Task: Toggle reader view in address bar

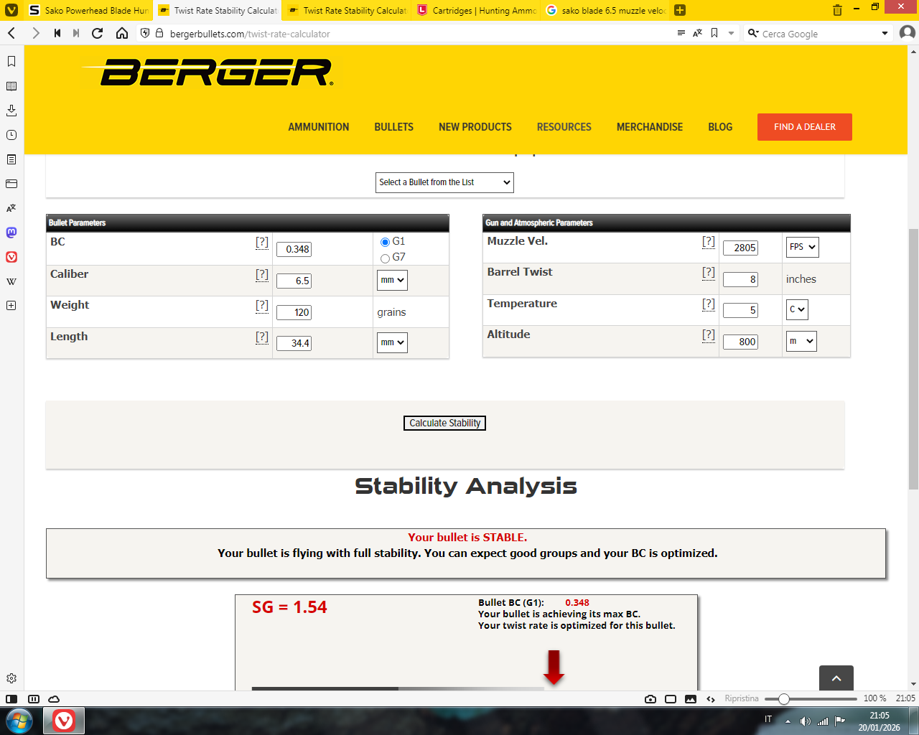Action: [x=681, y=33]
